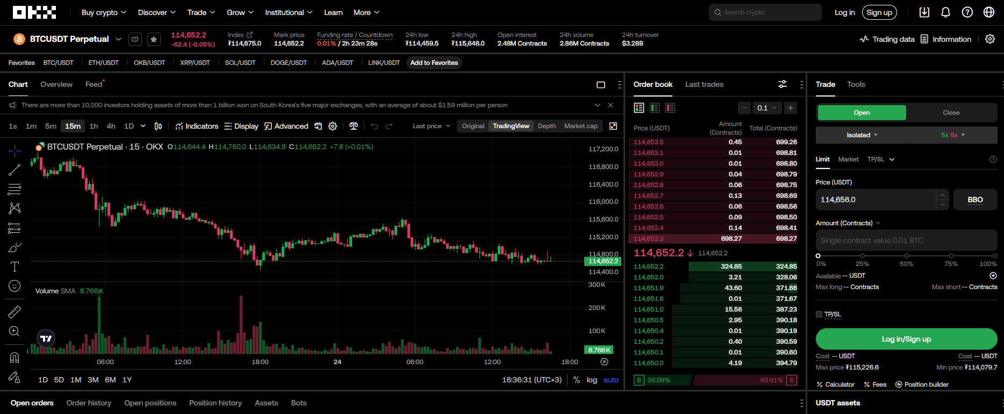Viewport: 1004px width, 414px height.
Task: Open the language globe icon
Action: [x=989, y=12]
